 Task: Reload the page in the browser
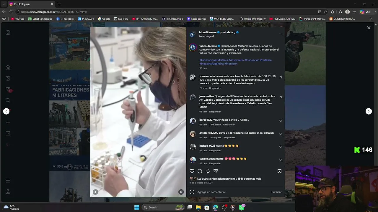click(11, 12)
